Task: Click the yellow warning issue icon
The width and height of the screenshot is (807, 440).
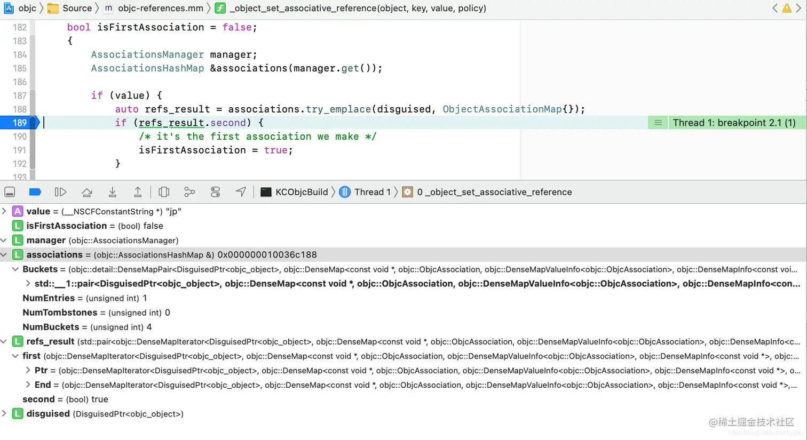Action: pyautogui.click(x=787, y=8)
